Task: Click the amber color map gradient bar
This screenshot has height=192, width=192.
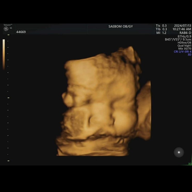Action: 4,55
